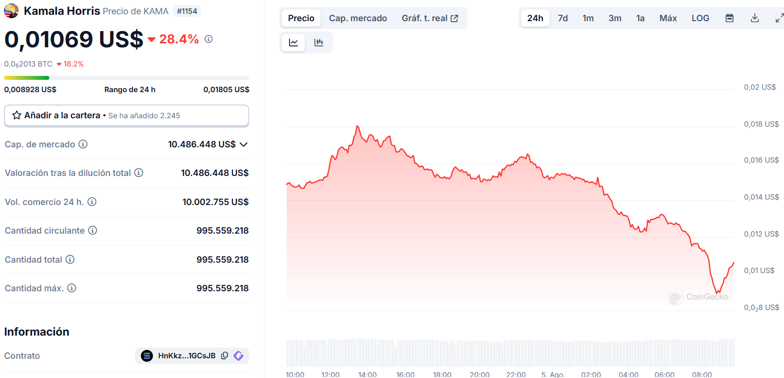Switch to line chart view
The width and height of the screenshot is (784, 378).
[x=294, y=42]
